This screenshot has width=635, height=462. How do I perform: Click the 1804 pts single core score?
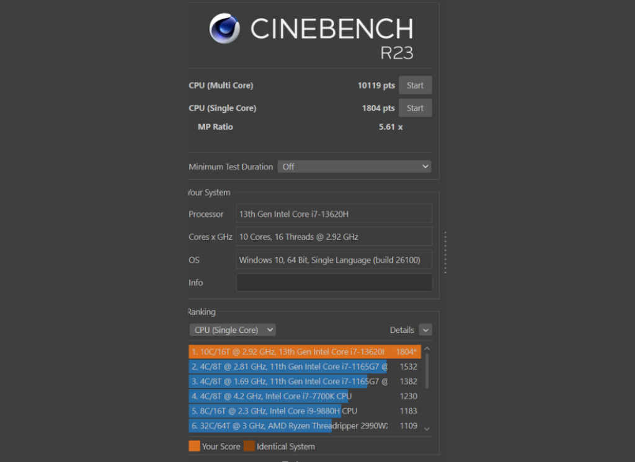[x=378, y=108]
